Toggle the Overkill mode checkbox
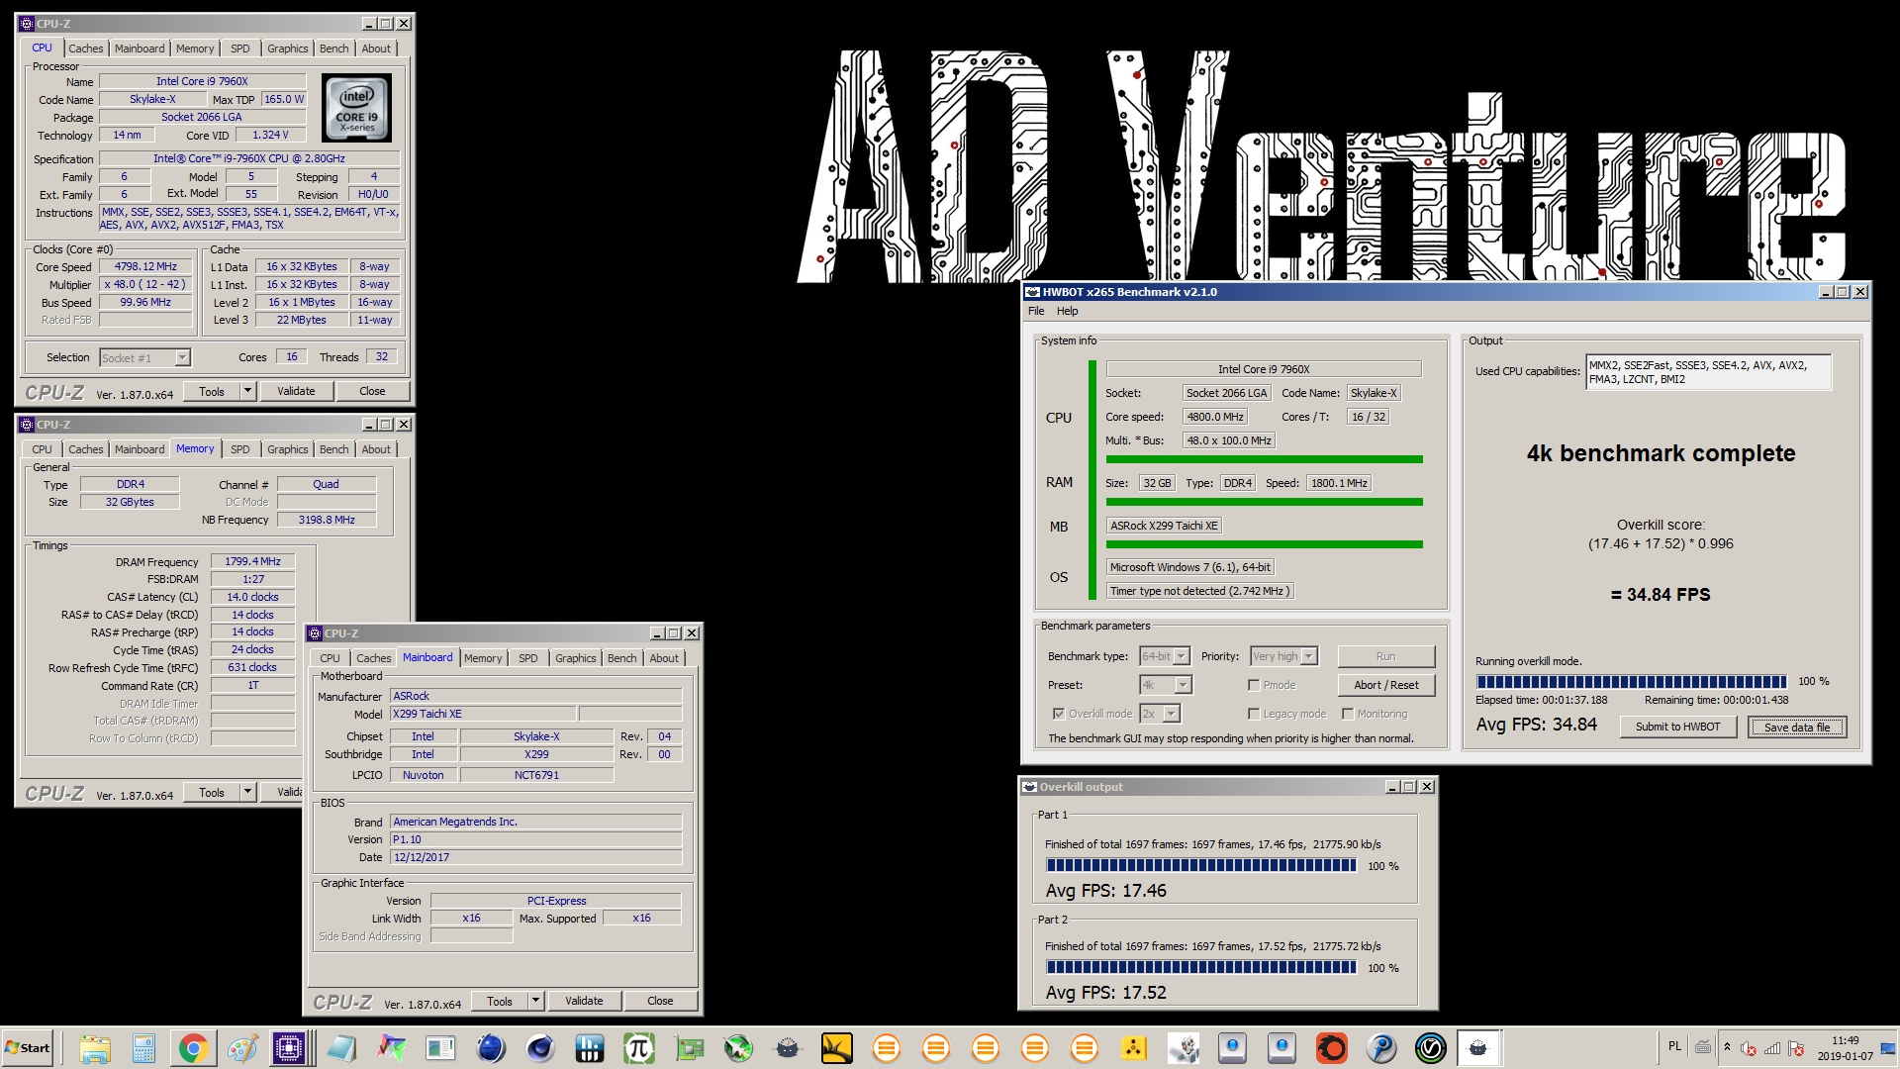Image resolution: width=1900 pixels, height=1069 pixels. [1059, 714]
